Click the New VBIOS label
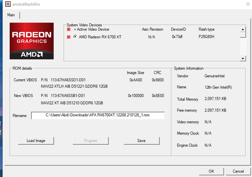Screen dimensions: 252x177 pyautogui.click(x=23, y=95)
